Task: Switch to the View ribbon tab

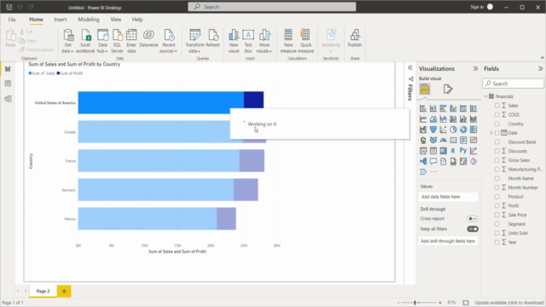Action: (x=116, y=20)
